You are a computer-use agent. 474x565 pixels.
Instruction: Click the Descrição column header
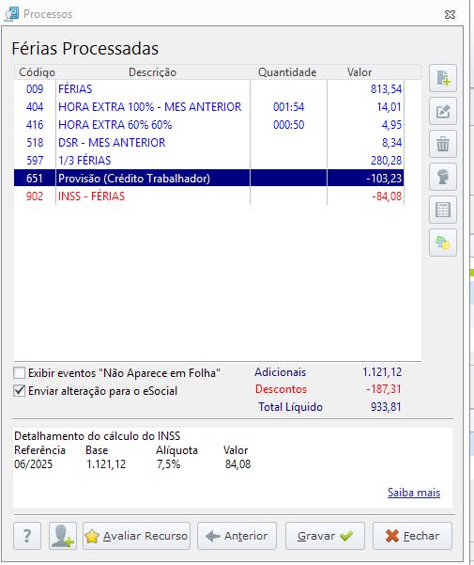click(152, 72)
